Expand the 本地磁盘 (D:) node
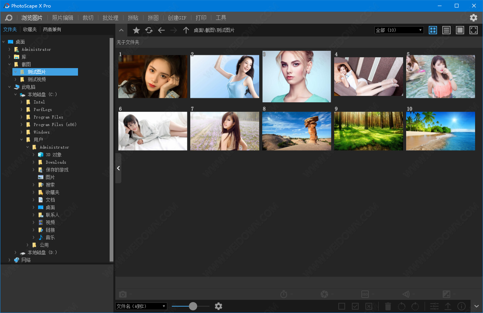The width and height of the screenshot is (483, 313). point(15,252)
